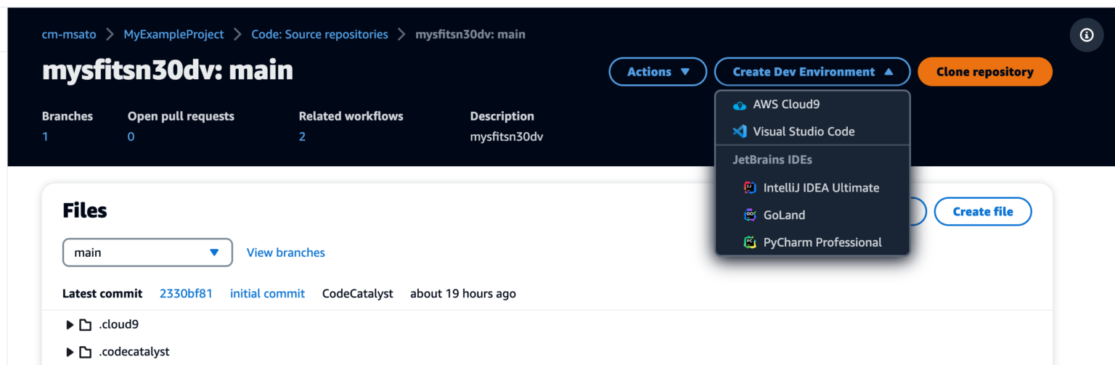This screenshot has height=365, width=1115.
Task: Click the CodeCatalyst commit author text
Action: (358, 294)
